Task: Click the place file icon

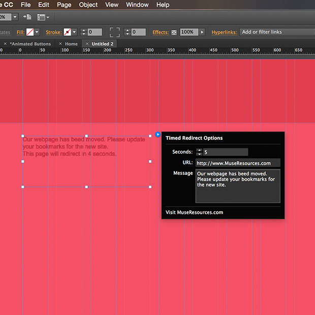Action: click(27, 17)
